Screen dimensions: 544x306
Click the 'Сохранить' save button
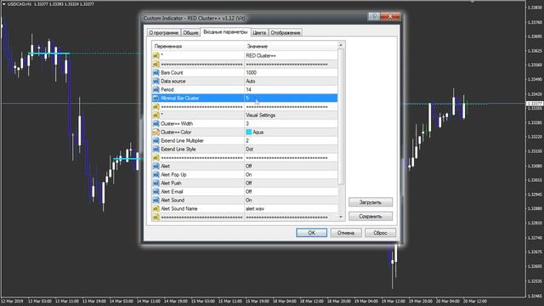coord(371,216)
